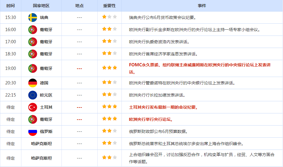Screen dimensions: 283x167
Task: Open the Riksbank June meeting minutes event
Action: coord(162,17)
